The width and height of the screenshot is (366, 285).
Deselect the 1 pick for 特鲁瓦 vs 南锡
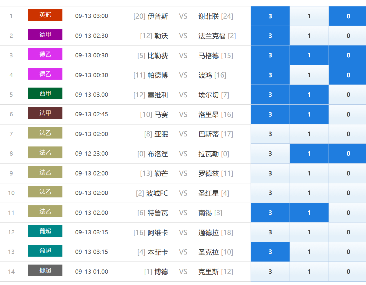point(309,213)
